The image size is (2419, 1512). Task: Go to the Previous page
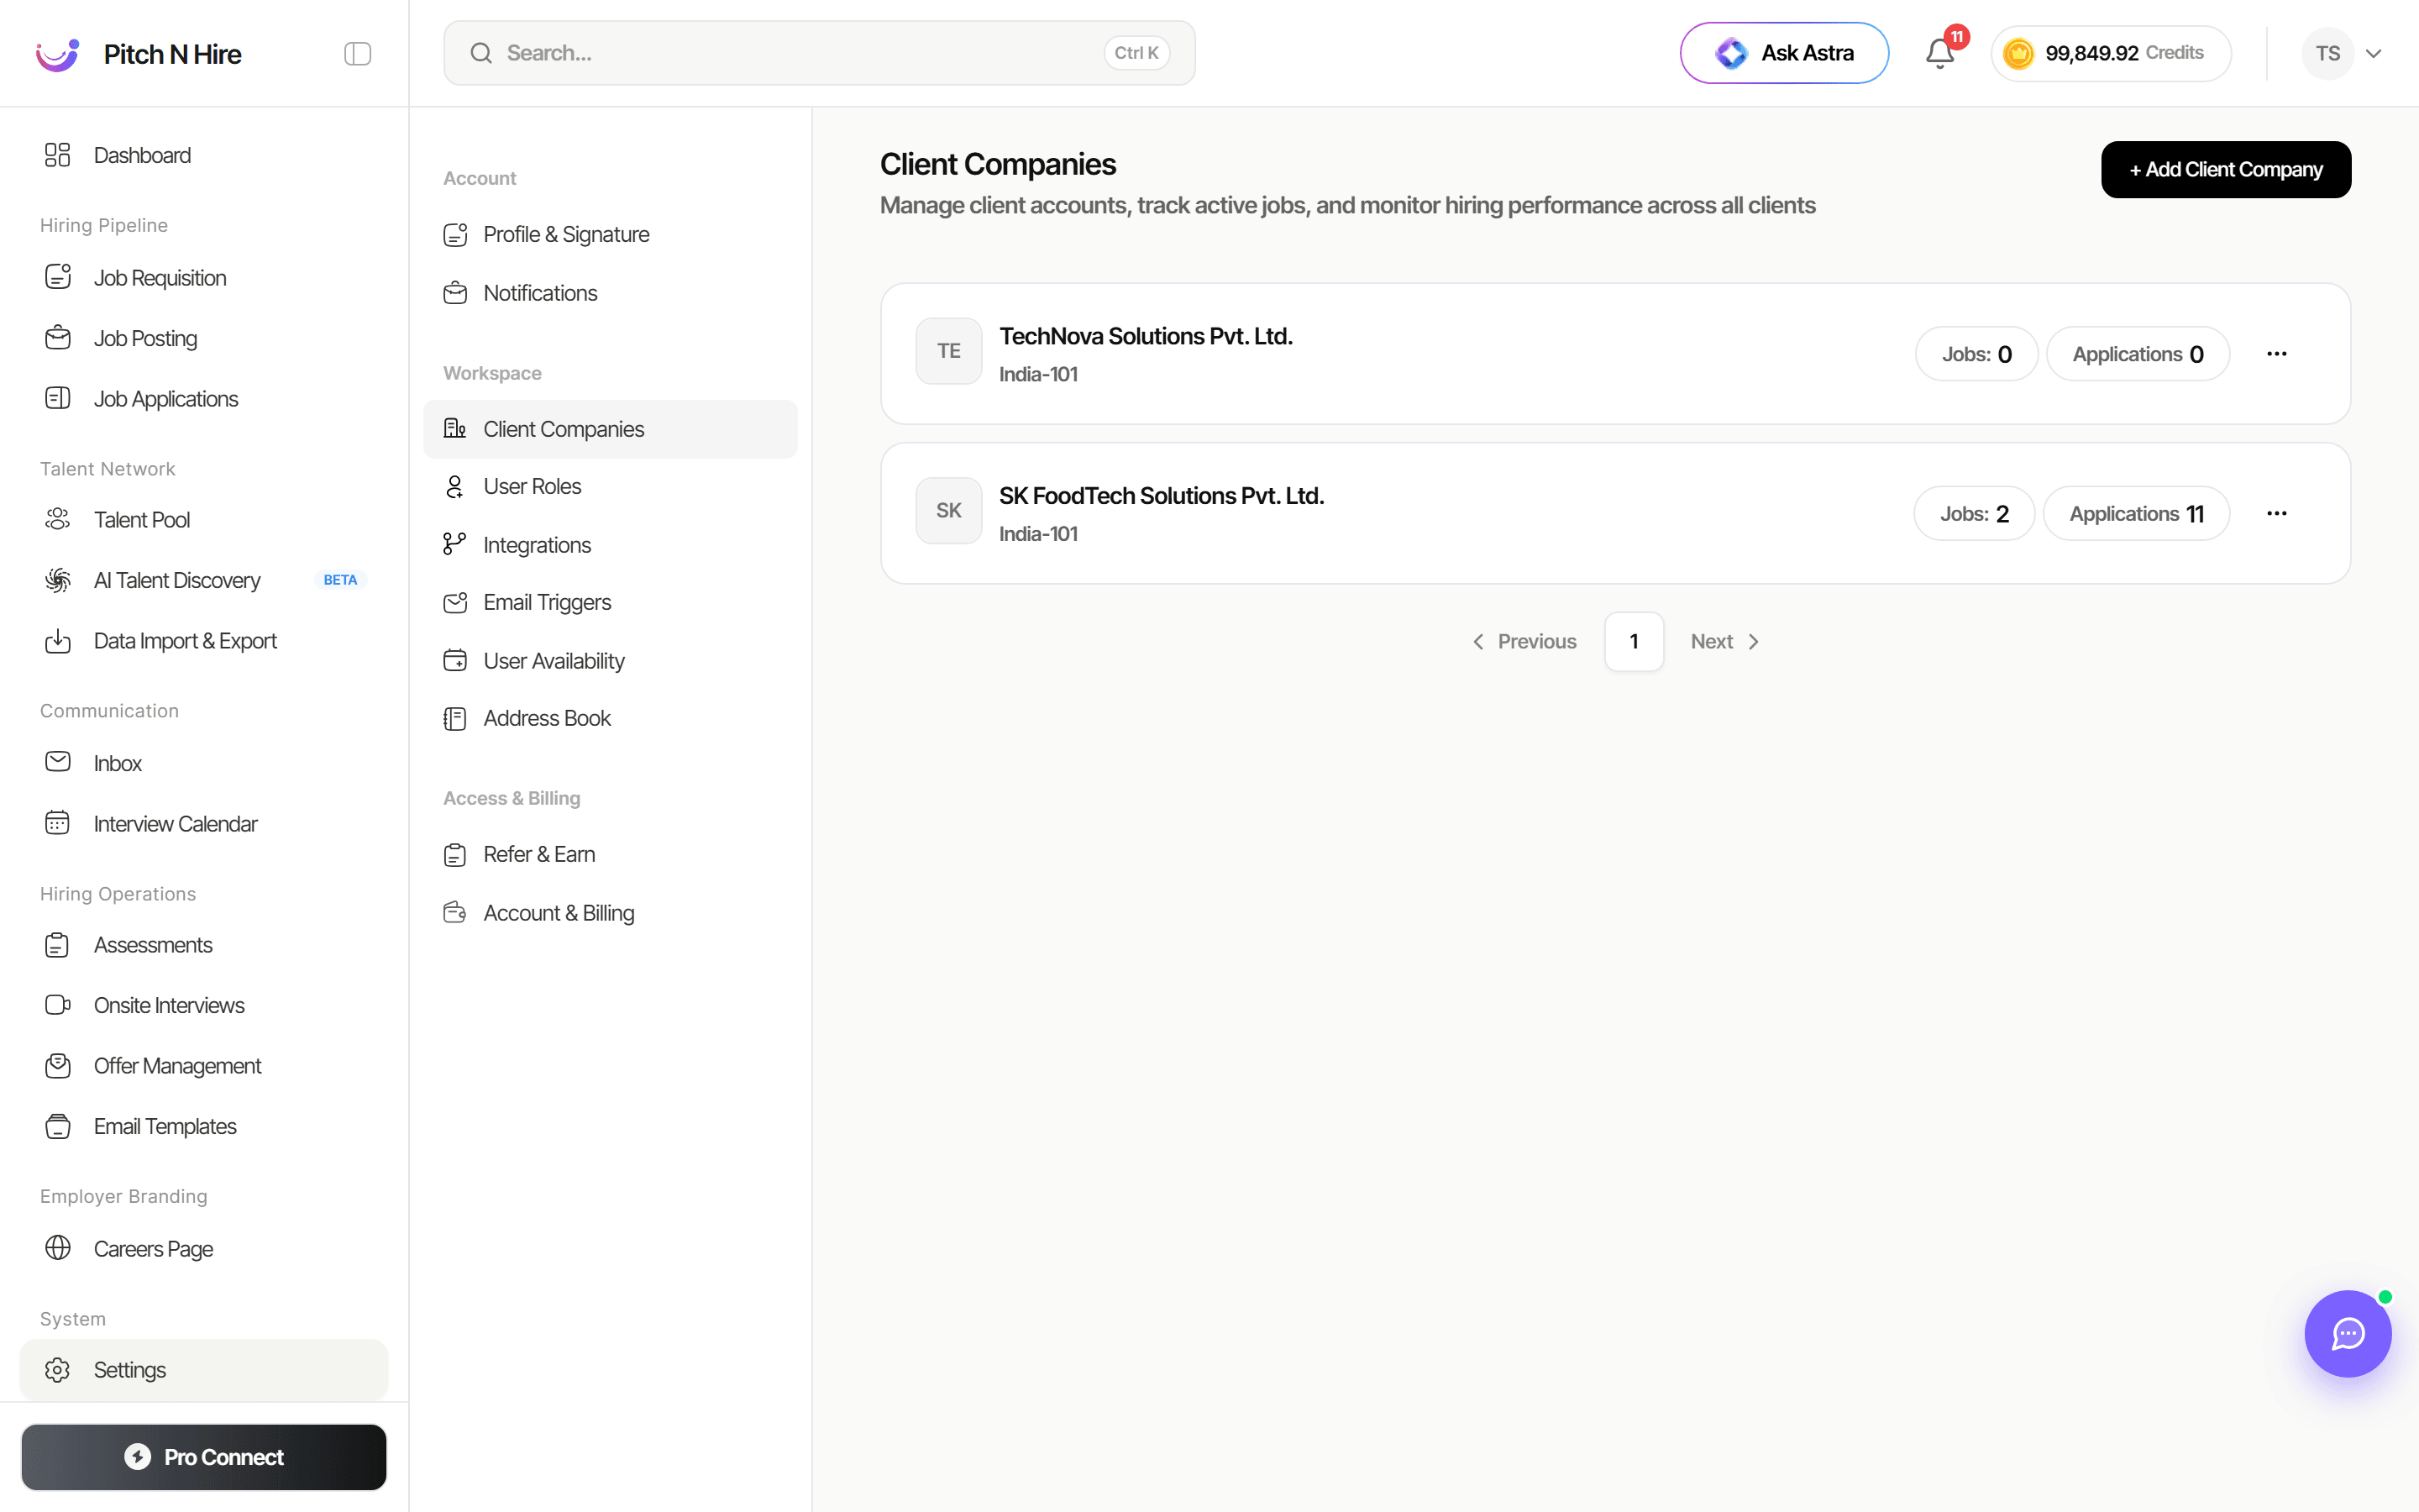coord(1524,642)
